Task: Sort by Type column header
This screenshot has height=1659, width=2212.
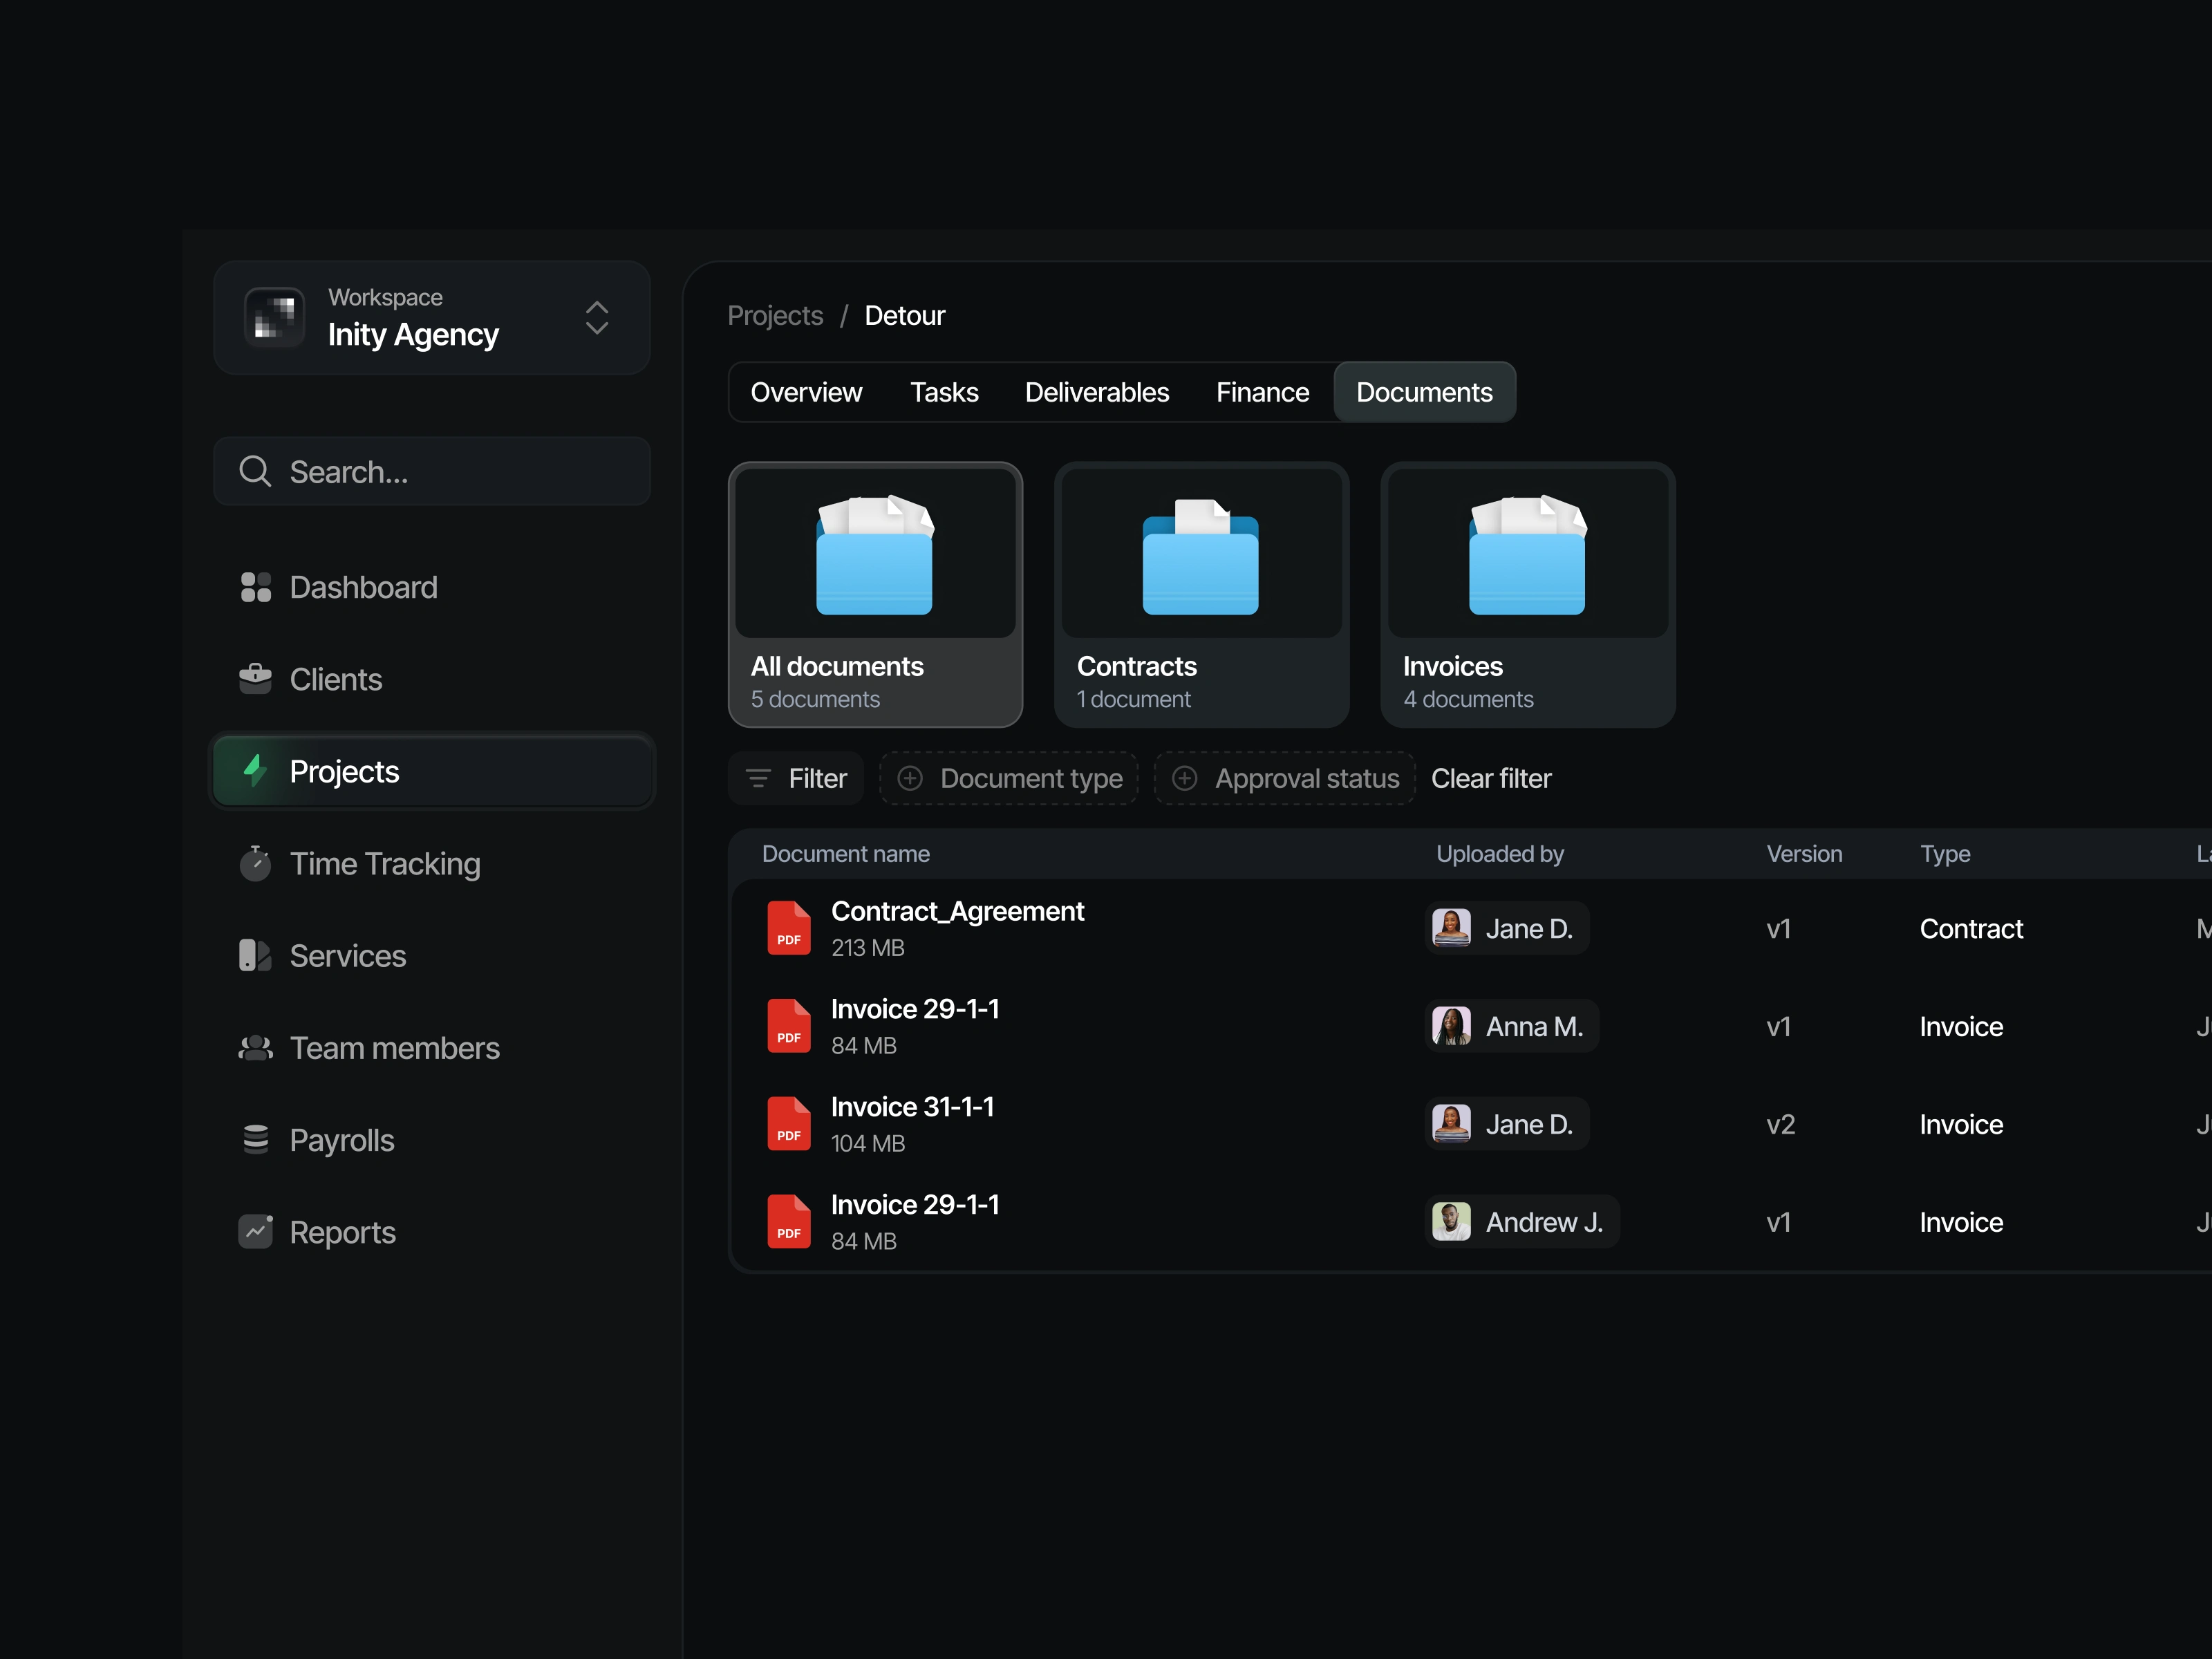Action: pyautogui.click(x=1945, y=853)
